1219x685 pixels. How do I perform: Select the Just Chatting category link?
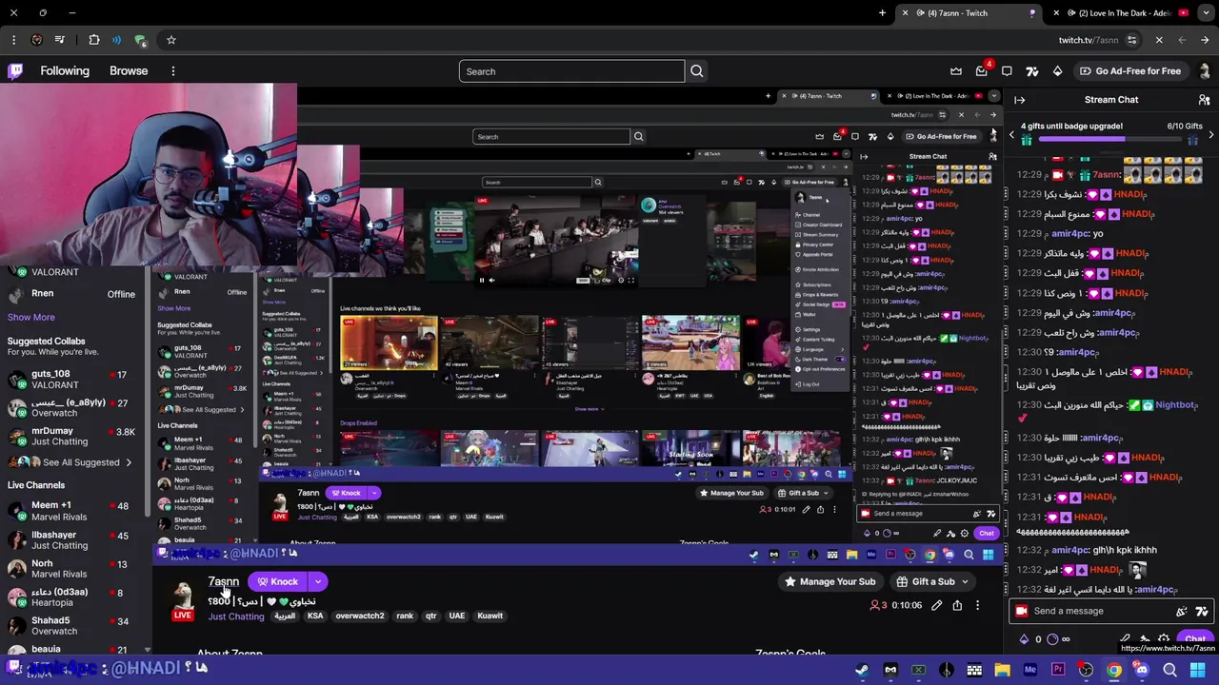tap(236, 616)
